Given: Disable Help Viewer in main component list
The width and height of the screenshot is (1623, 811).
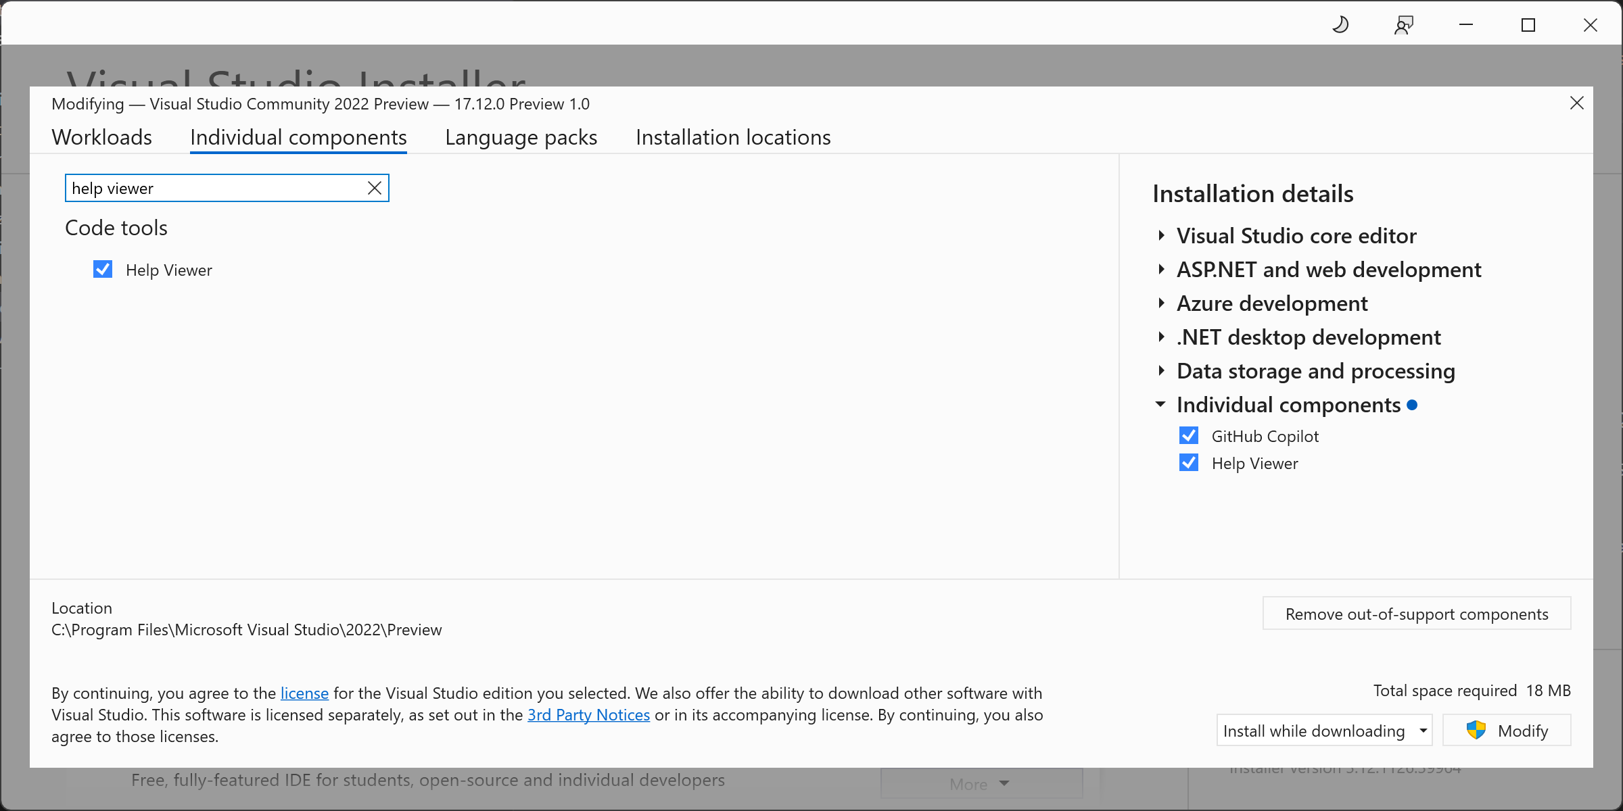Looking at the screenshot, I should [x=103, y=269].
